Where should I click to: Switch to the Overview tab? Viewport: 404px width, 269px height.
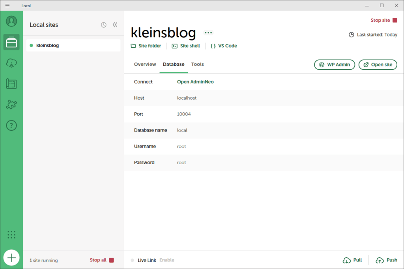click(x=145, y=64)
